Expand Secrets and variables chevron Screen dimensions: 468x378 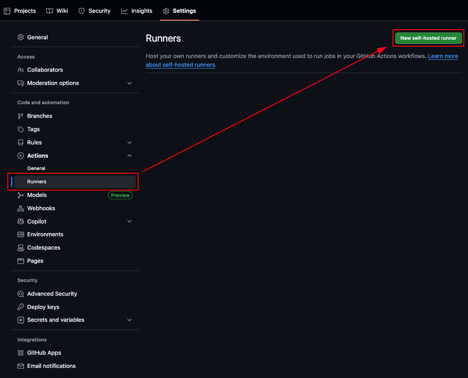pos(129,320)
